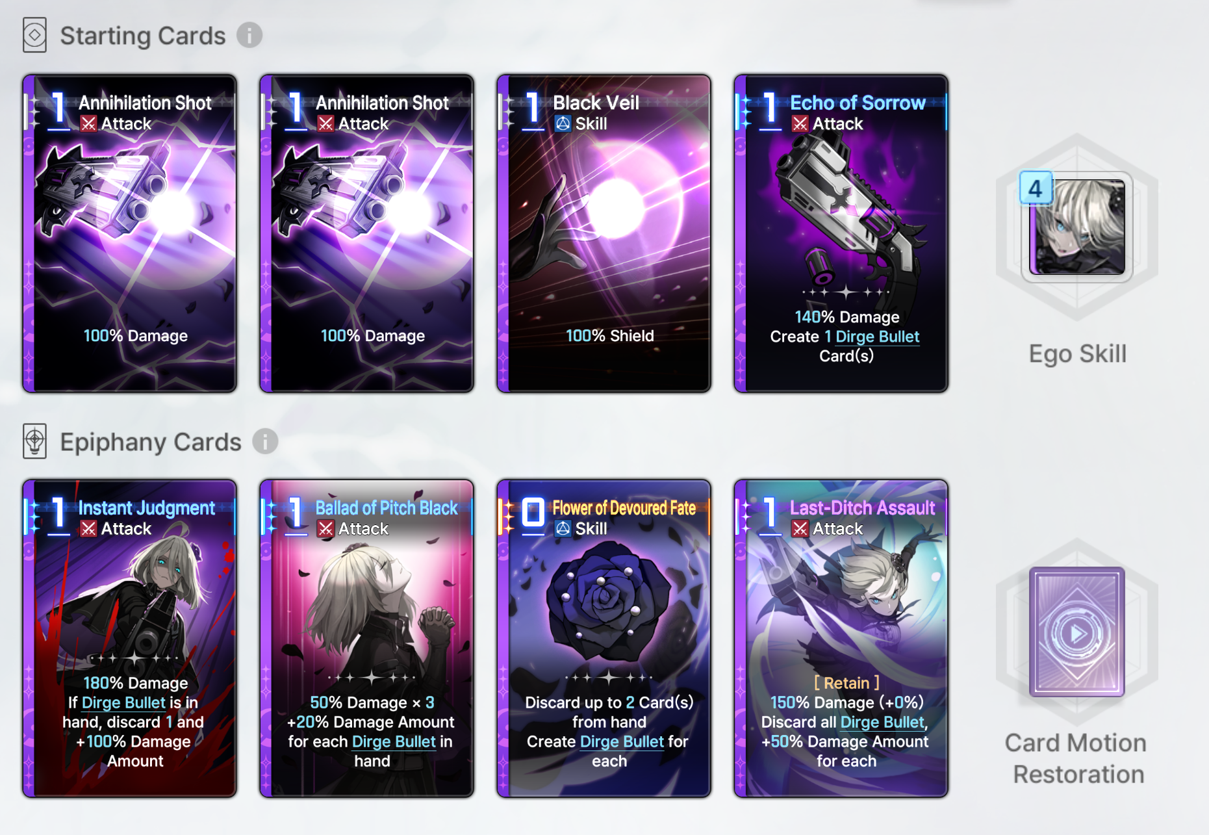Image resolution: width=1209 pixels, height=835 pixels.
Task: Click the Epiphany Cards info icon
Action: pyautogui.click(x=265, y=441)
